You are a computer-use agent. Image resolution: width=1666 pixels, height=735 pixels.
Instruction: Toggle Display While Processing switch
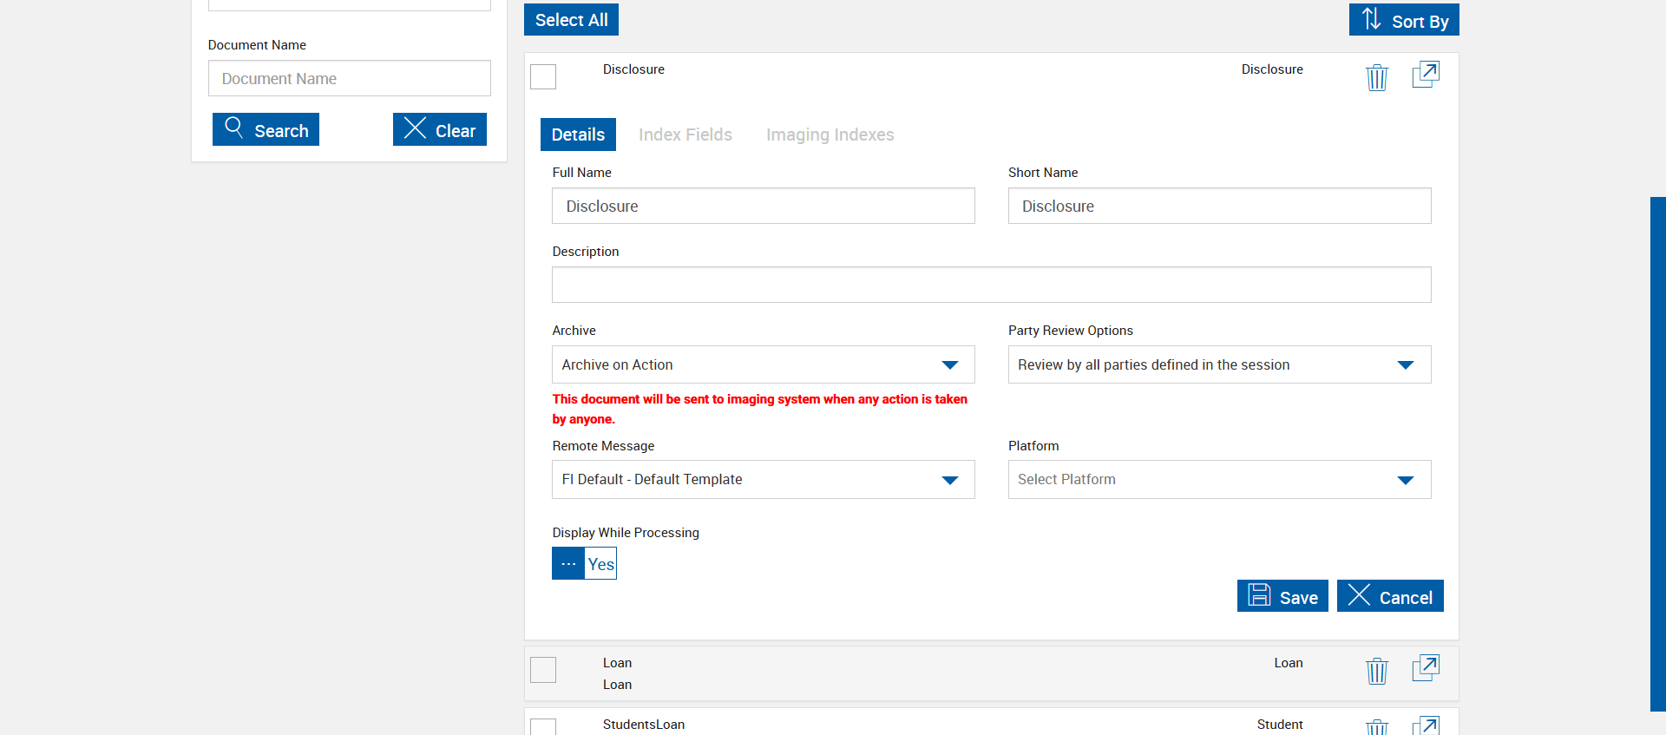pyautogui.click(x=584, y=563)
